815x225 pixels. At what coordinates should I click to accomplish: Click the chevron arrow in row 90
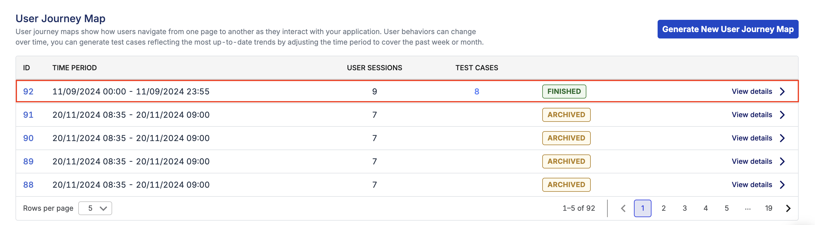(x=782, y=138)
